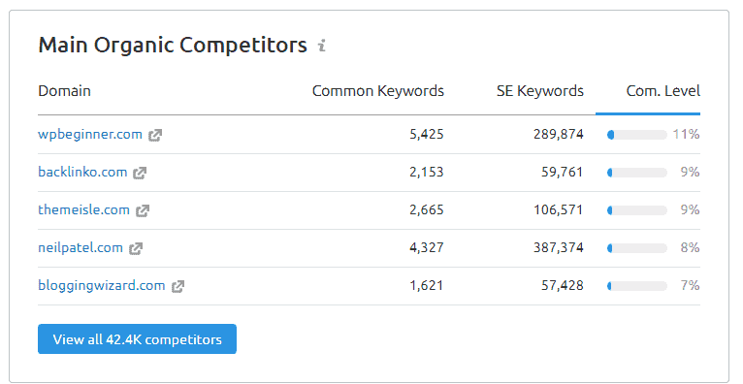Sort by the Common Keywords column header
Viewport: 743px width, 384px height.
[378, 91]
